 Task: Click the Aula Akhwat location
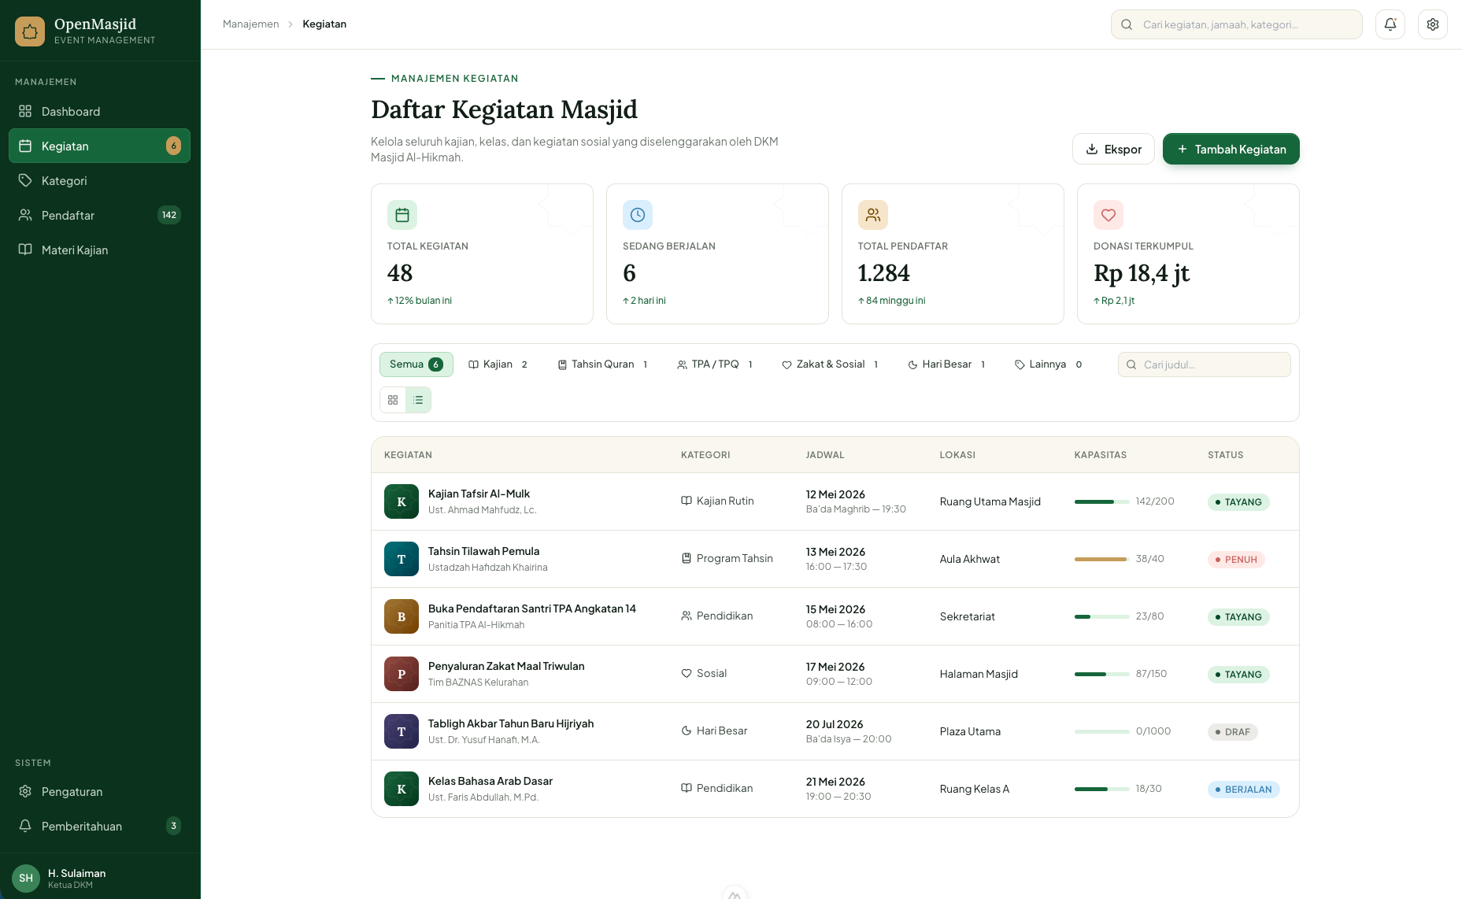pos(970,559)
